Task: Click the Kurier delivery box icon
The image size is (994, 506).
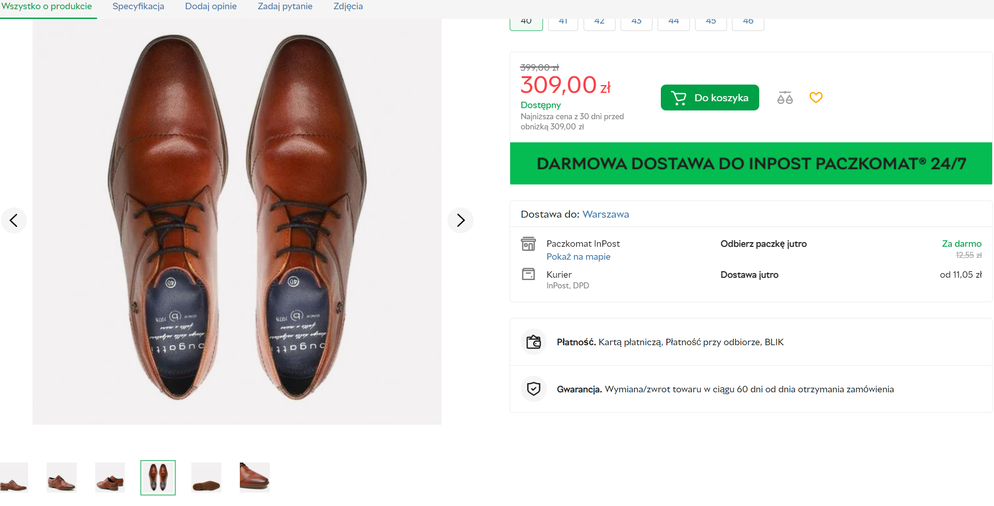Action: click(x=528, y=274)
